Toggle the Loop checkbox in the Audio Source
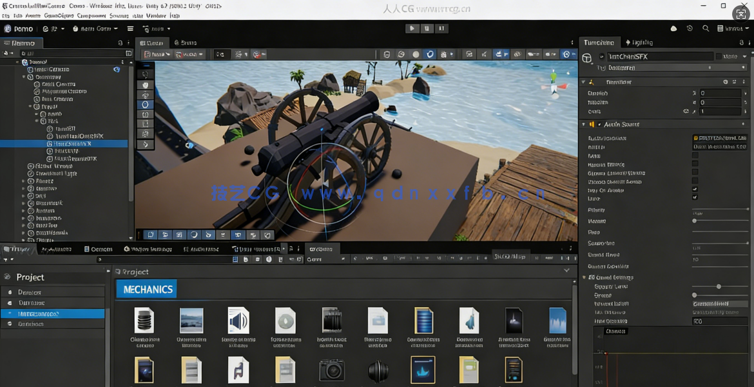The height and width of the screenshot is (387, 754). (694, 197)
